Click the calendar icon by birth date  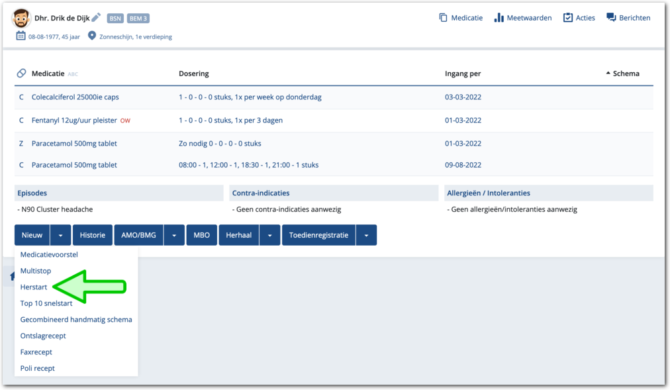click(x=21, y=36)
